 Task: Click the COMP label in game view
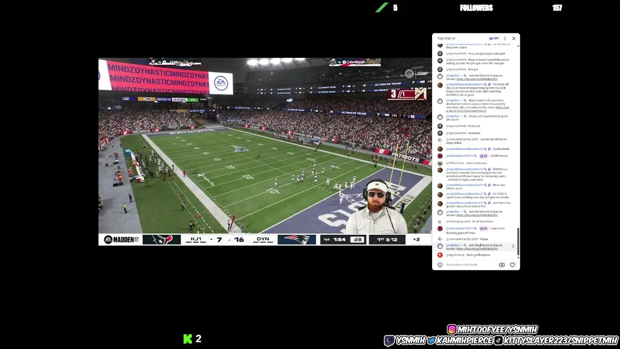(422, 74)
